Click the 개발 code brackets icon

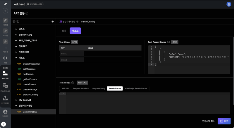pyautogui.click(x=5, y=58)
